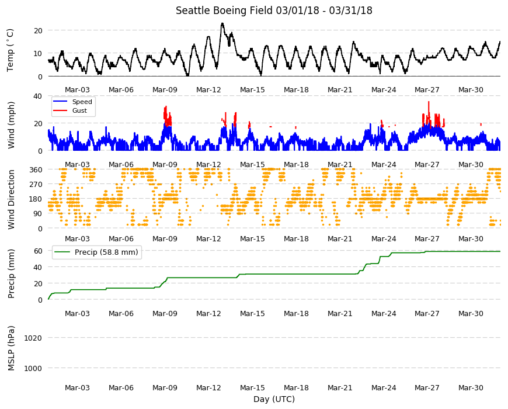The height and width of the screenshot is (409, 508).
Task: Click the red Gust legend line
Action: 60,110
